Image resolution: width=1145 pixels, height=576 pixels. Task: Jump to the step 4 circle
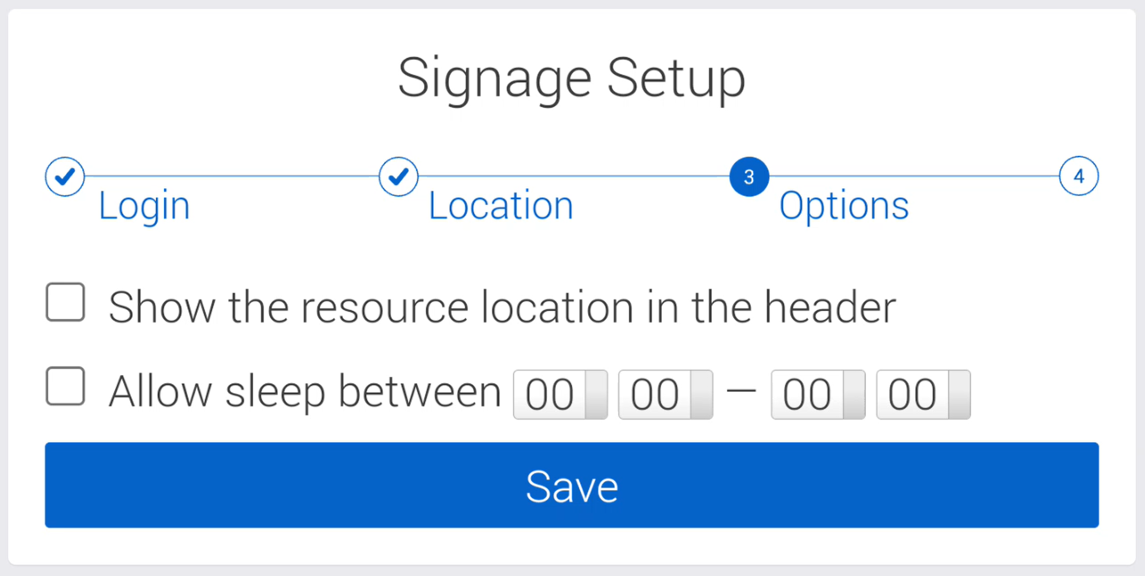click(1079, 176)
